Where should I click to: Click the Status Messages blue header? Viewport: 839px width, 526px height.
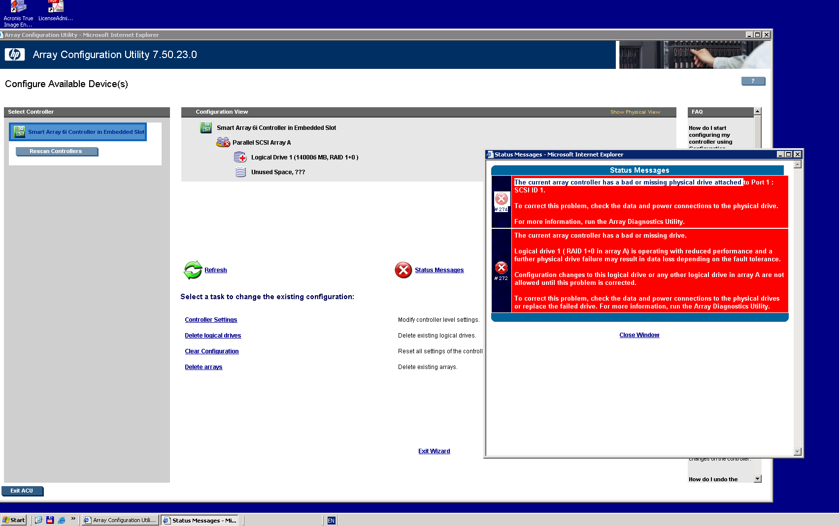[x=638, y=170]
